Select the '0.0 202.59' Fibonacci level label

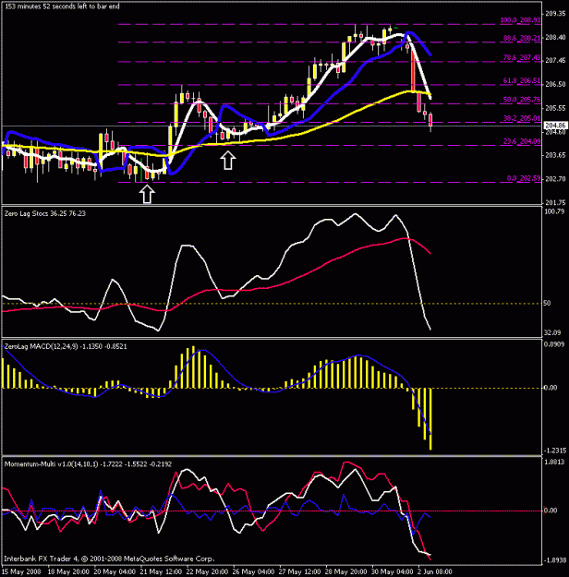[x=524, y=178]
